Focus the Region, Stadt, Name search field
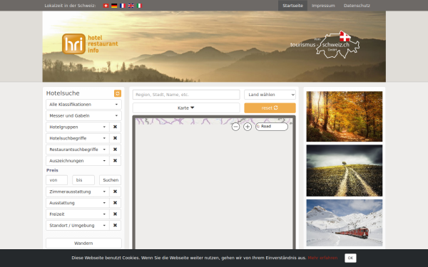This screenshot has width=428, height=267. point(186,95)
